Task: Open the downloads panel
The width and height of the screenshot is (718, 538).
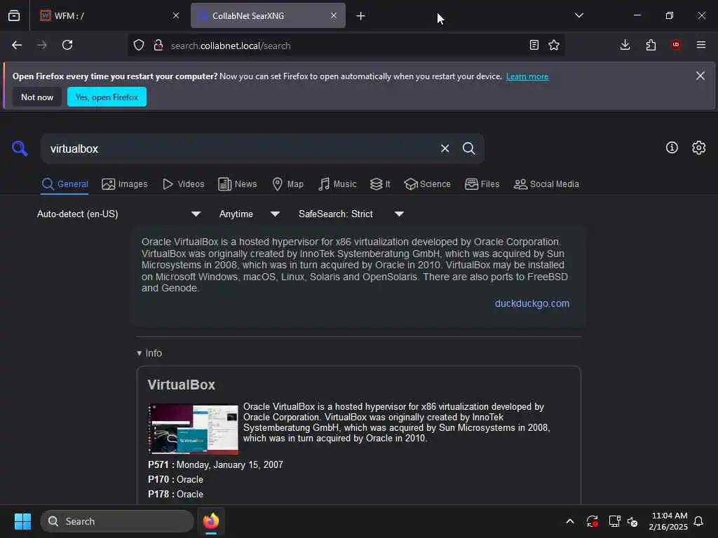Action: click(x=625, y=45)
